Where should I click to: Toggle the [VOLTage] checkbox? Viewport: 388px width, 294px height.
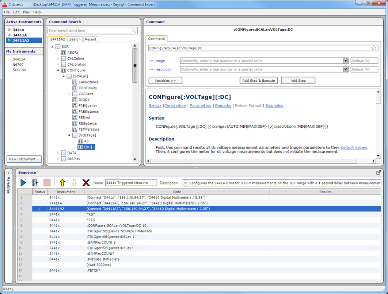tap(75, 135)
